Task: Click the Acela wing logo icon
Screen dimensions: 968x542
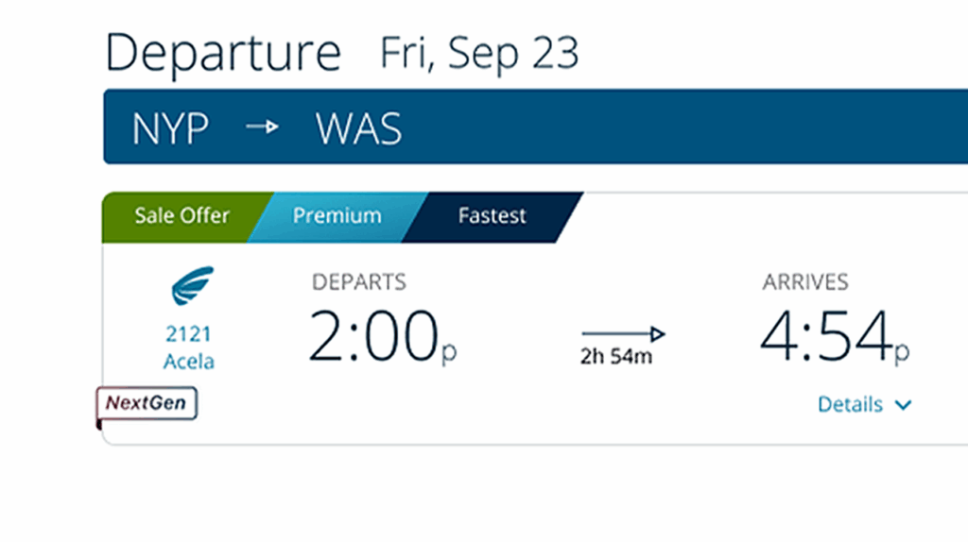Action: pos(192,285)
